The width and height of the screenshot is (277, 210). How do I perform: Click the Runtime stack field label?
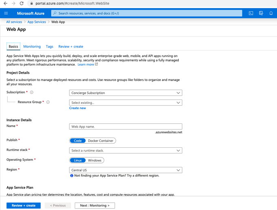[x=17, y=150]
